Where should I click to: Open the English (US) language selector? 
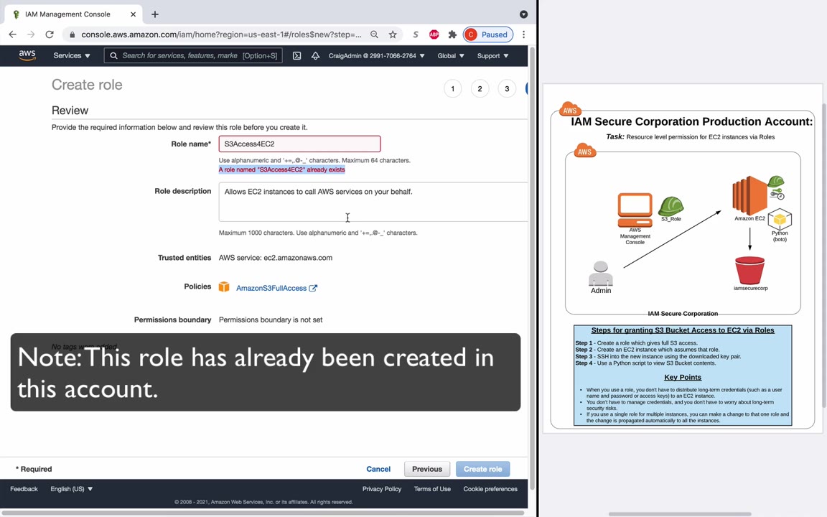coord(71,489)
